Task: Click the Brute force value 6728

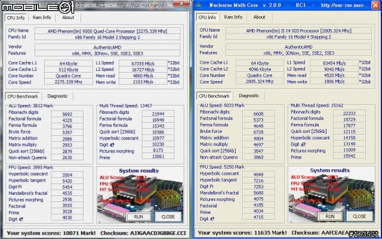Action: coord(258,132)
